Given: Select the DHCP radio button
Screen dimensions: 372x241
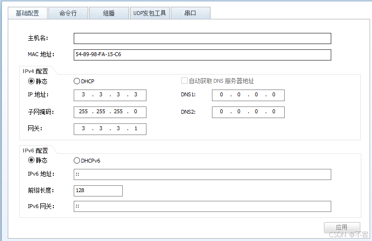Looking at the screenshot, I should coord(77,81).
